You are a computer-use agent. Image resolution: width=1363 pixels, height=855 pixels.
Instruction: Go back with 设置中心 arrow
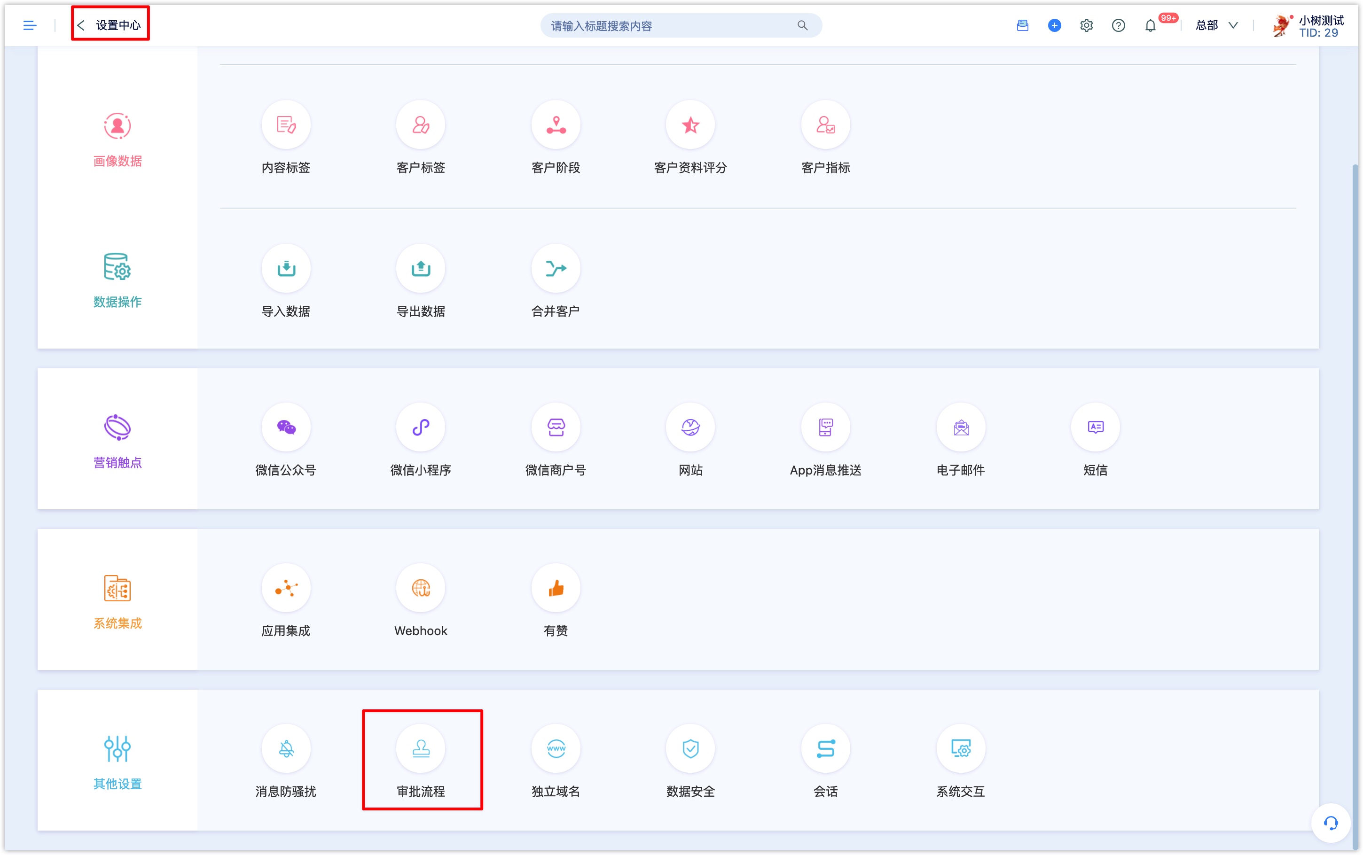pyautogui.click(x=81, y=25)
